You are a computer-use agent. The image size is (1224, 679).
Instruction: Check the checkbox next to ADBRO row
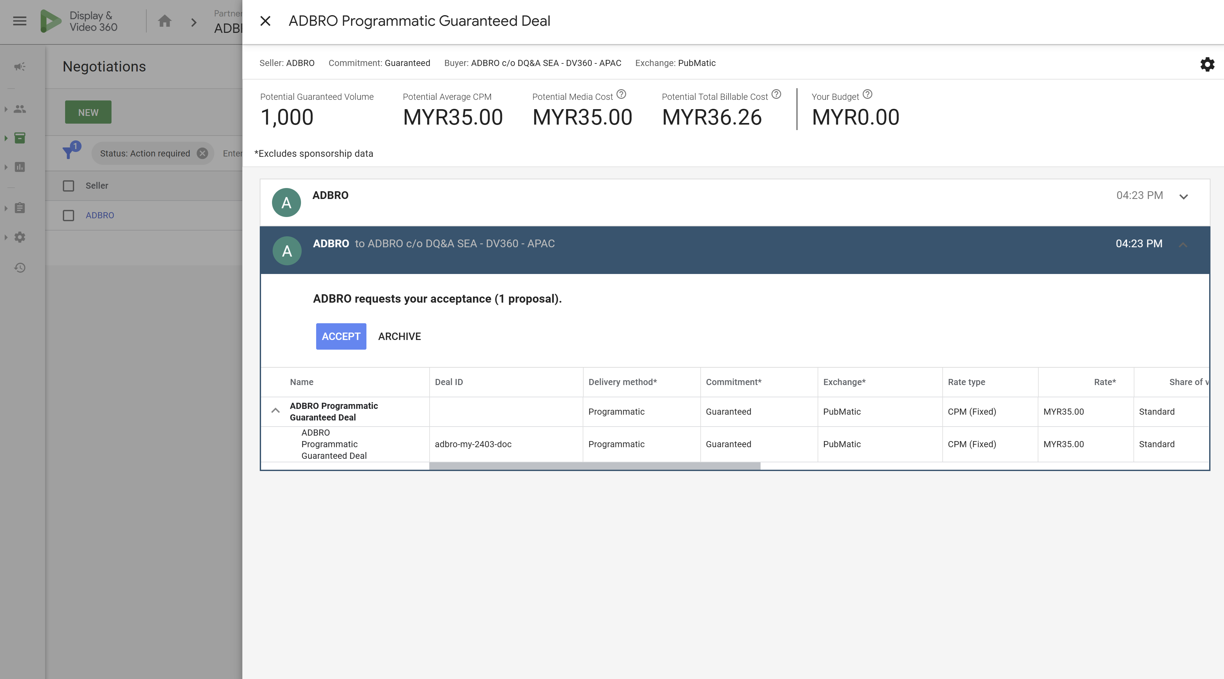[68, 215]
